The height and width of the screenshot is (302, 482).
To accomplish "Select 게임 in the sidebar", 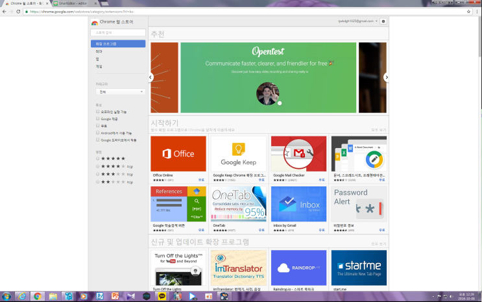I will 99,66.
